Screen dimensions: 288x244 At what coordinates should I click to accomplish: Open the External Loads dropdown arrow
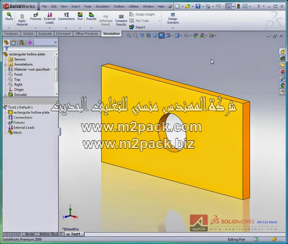(x=49, y=28)
